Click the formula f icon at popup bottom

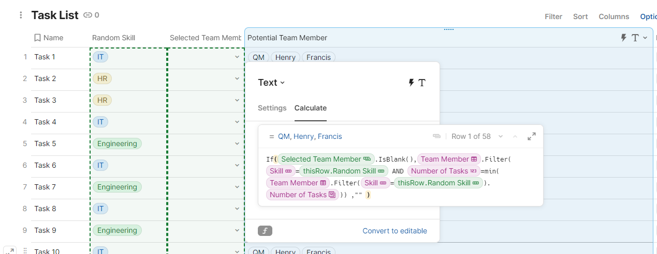(265, 231)
